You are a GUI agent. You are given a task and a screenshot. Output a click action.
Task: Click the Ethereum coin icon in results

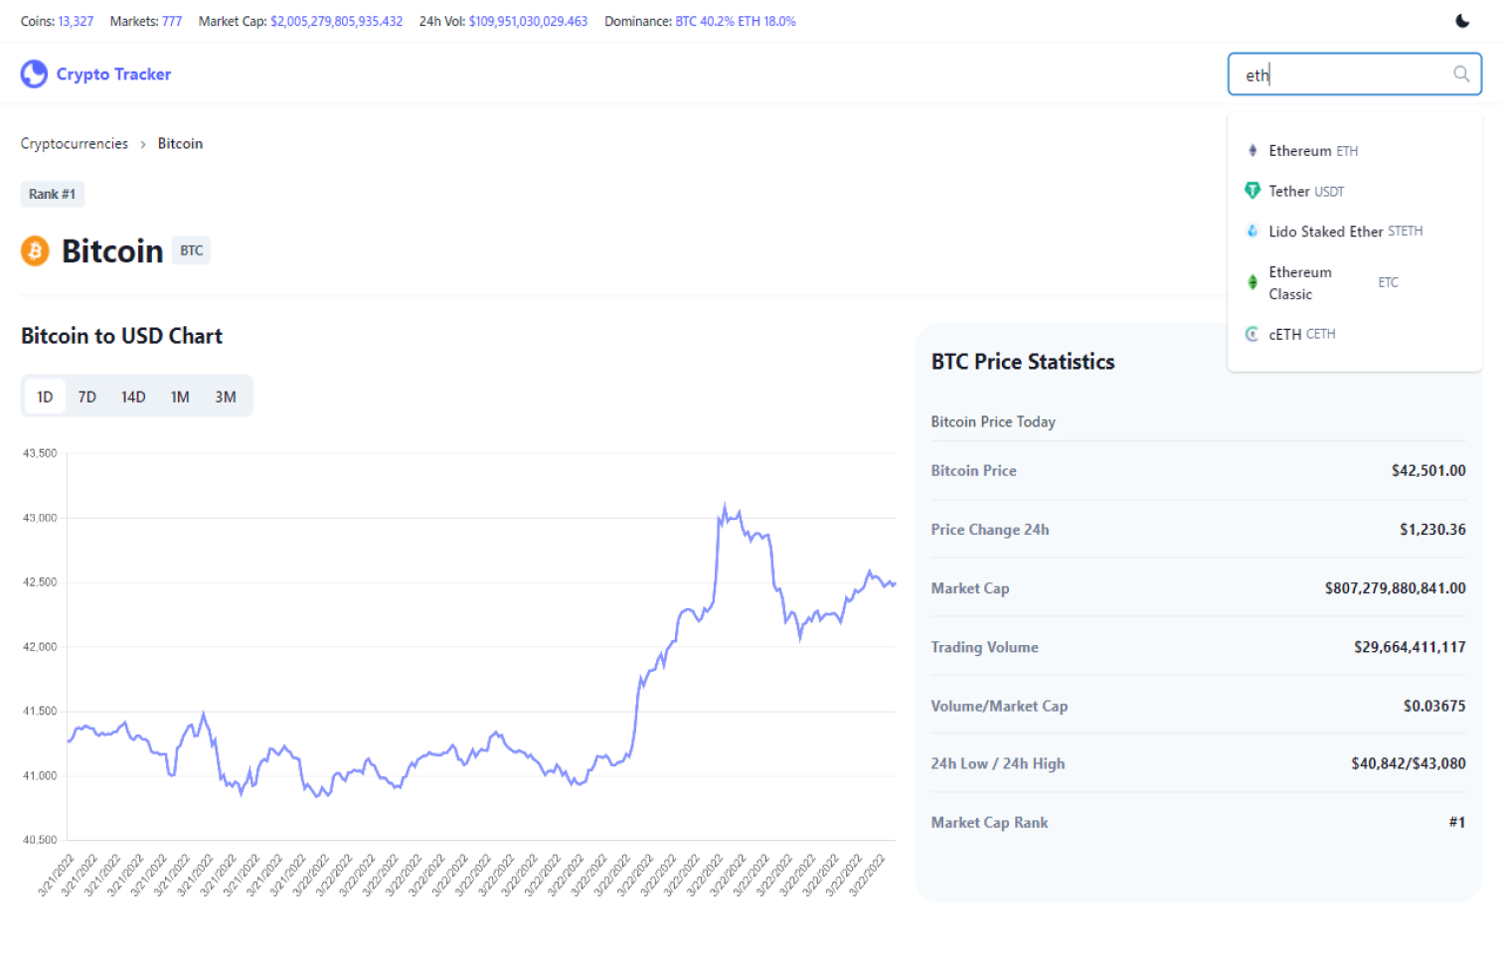pyautogui.click(x=1252, y=151)
